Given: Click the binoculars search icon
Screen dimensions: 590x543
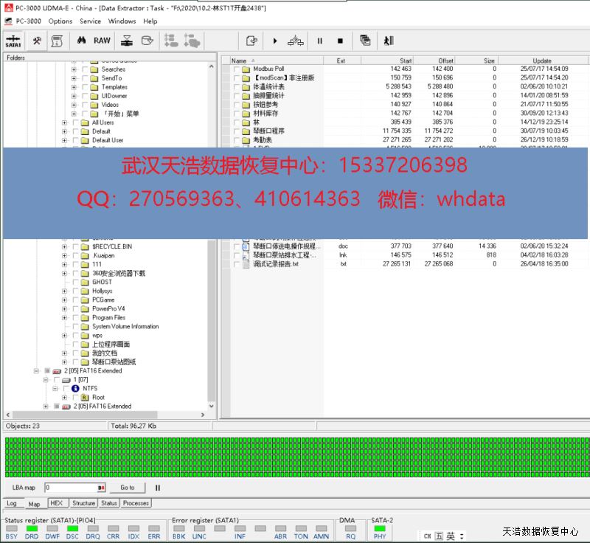Looking at the screenshot, I should click(82, 41).
